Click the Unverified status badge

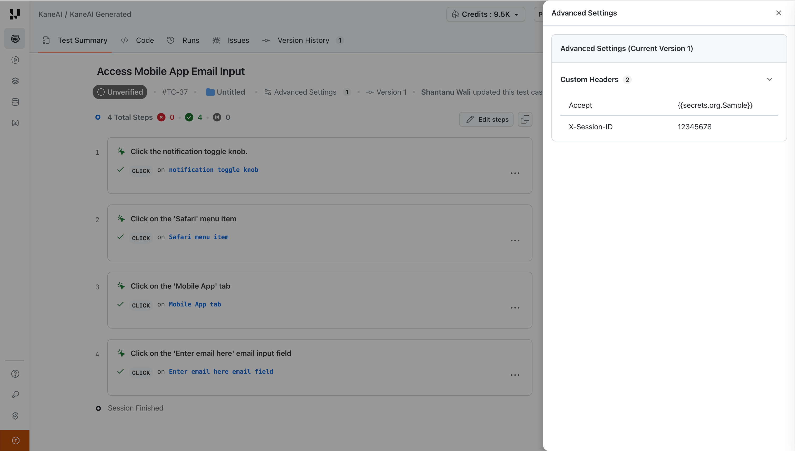click(x=120, y=92)
